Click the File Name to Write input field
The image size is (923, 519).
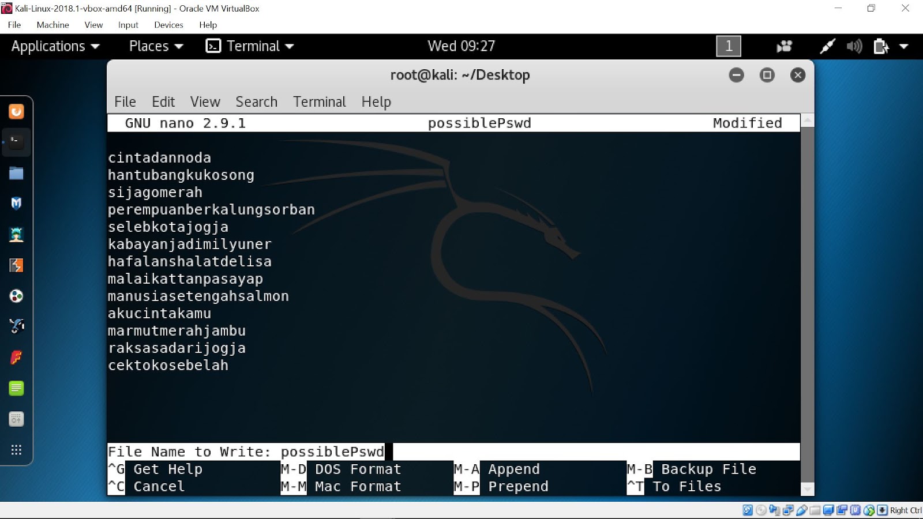point(453,452)
